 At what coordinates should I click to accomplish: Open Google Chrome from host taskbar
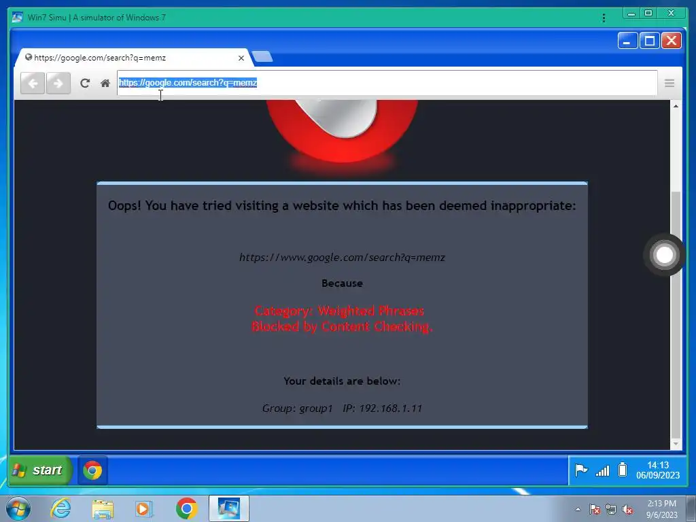coord(186,508)
